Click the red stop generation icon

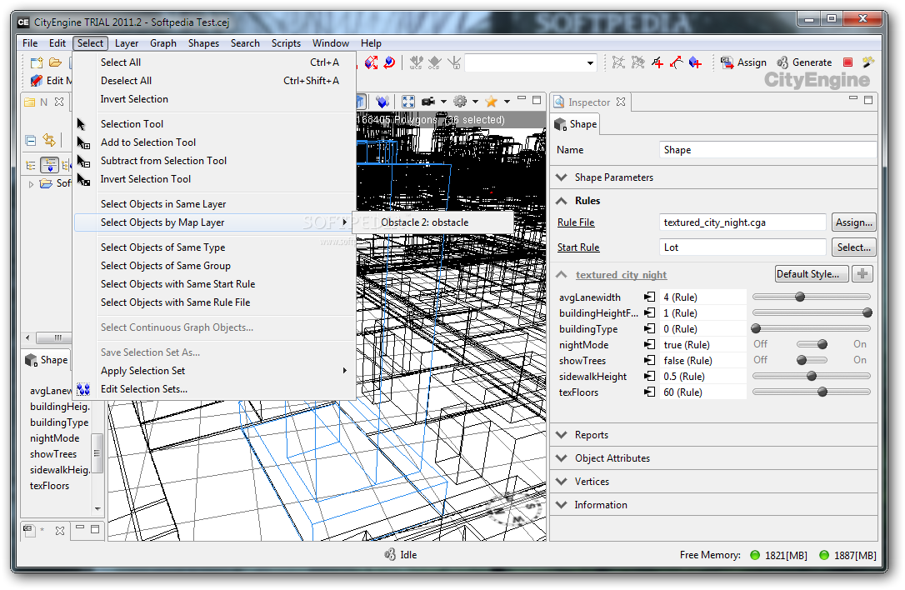(x=847, y=62)
